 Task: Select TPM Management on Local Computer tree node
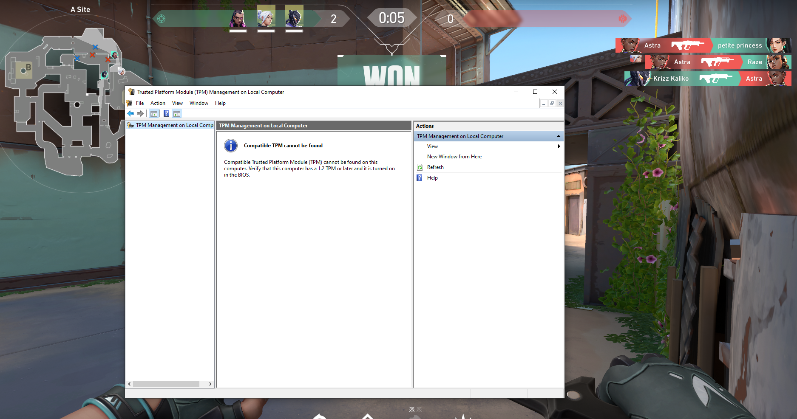(174, 125)
